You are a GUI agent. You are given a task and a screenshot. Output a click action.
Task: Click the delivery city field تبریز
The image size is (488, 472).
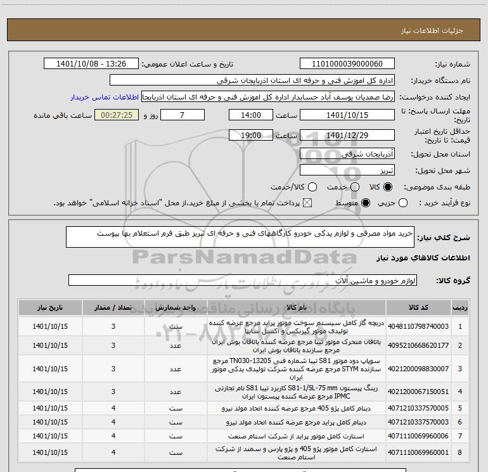point(347,170)
